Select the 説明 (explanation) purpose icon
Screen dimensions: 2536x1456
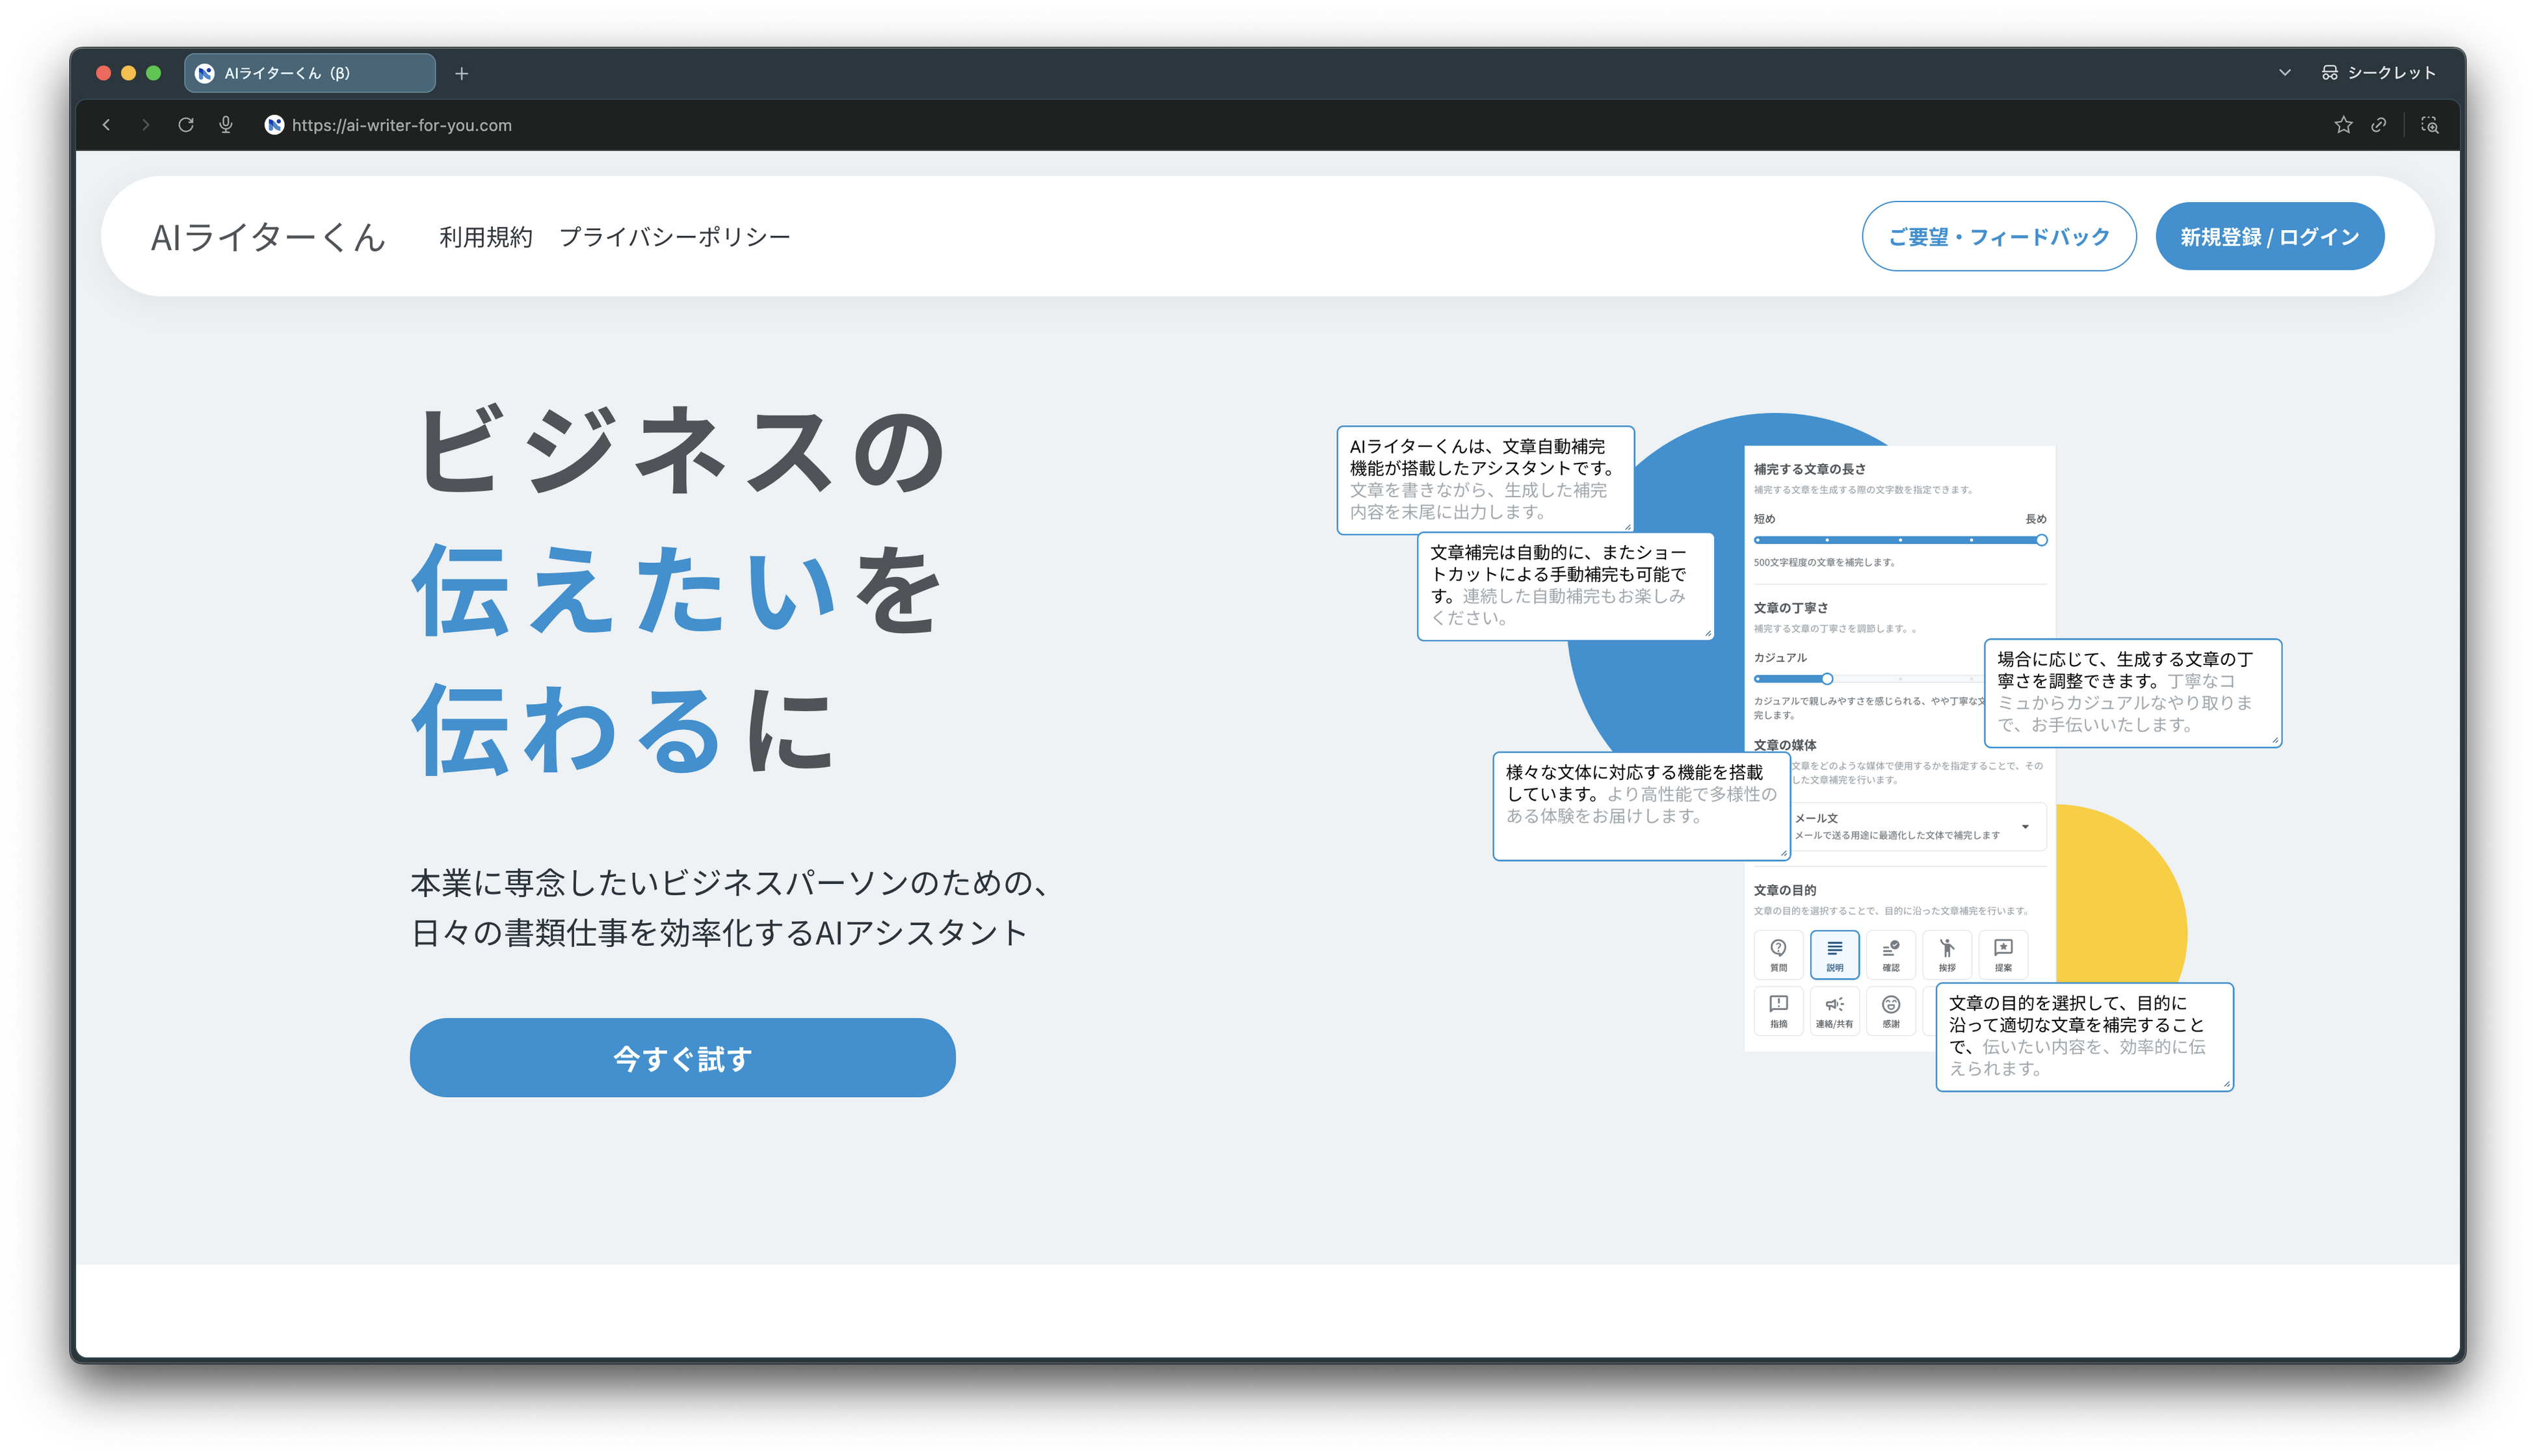click(x=1834, y=953)
